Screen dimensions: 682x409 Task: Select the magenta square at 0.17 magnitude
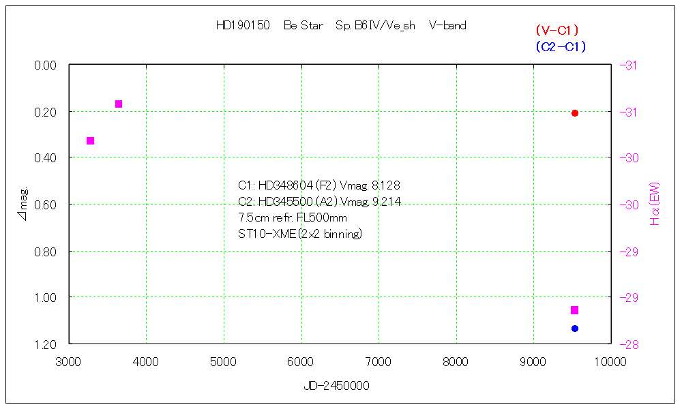(119, 104)
